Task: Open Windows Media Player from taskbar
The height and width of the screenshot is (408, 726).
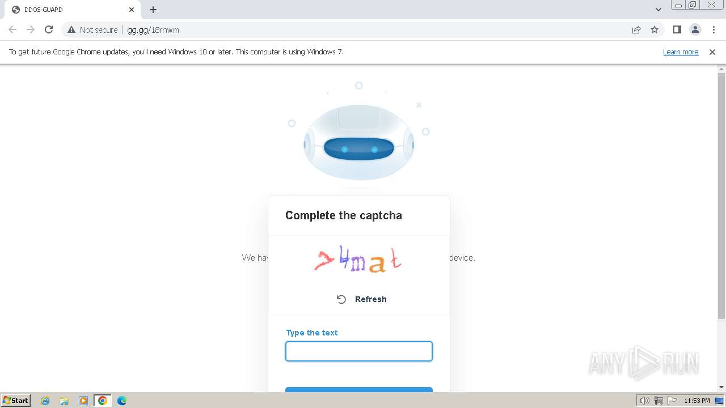Action: 83,401
